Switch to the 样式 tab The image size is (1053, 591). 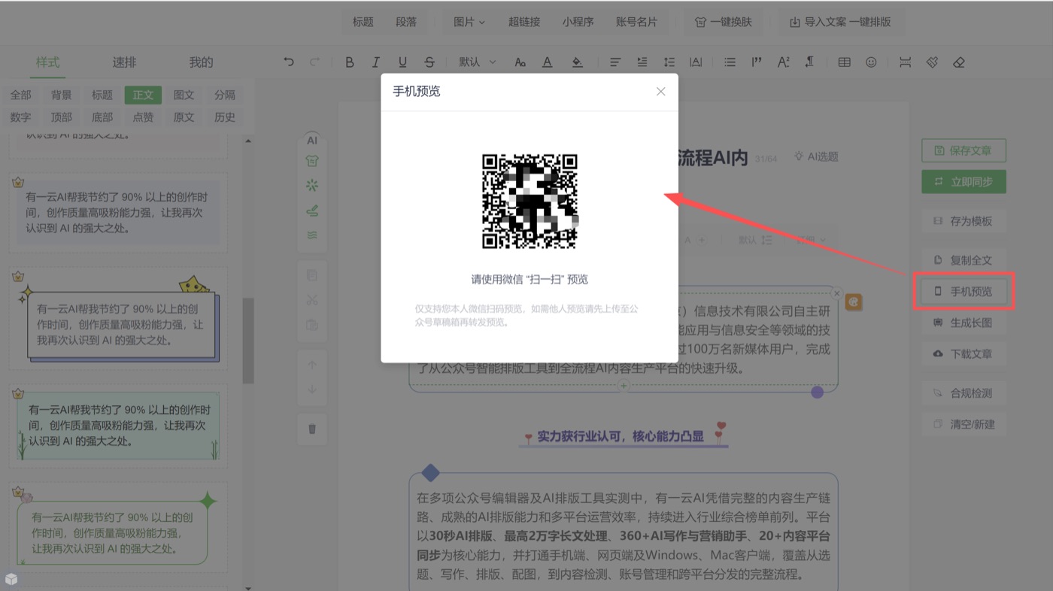(x=47, y=62)
